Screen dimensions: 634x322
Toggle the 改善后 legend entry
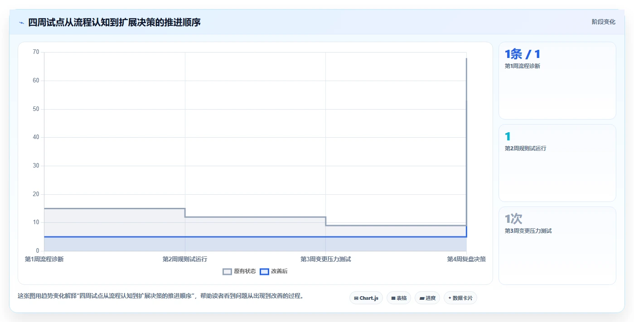tap(274, 271)
